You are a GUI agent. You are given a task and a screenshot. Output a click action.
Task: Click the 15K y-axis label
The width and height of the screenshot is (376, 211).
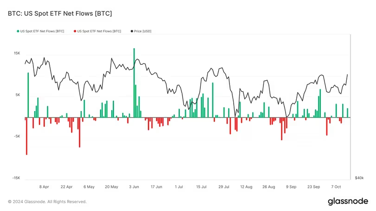coord(17,53)
